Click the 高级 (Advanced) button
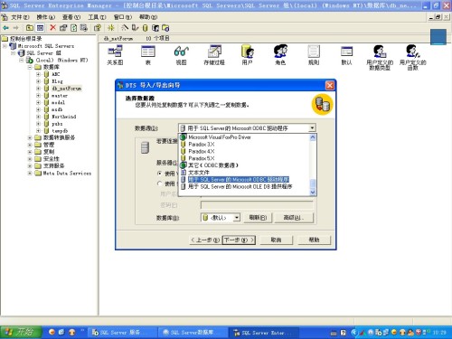This screenshot has width=452, height=339. click(x=294, y=217)
